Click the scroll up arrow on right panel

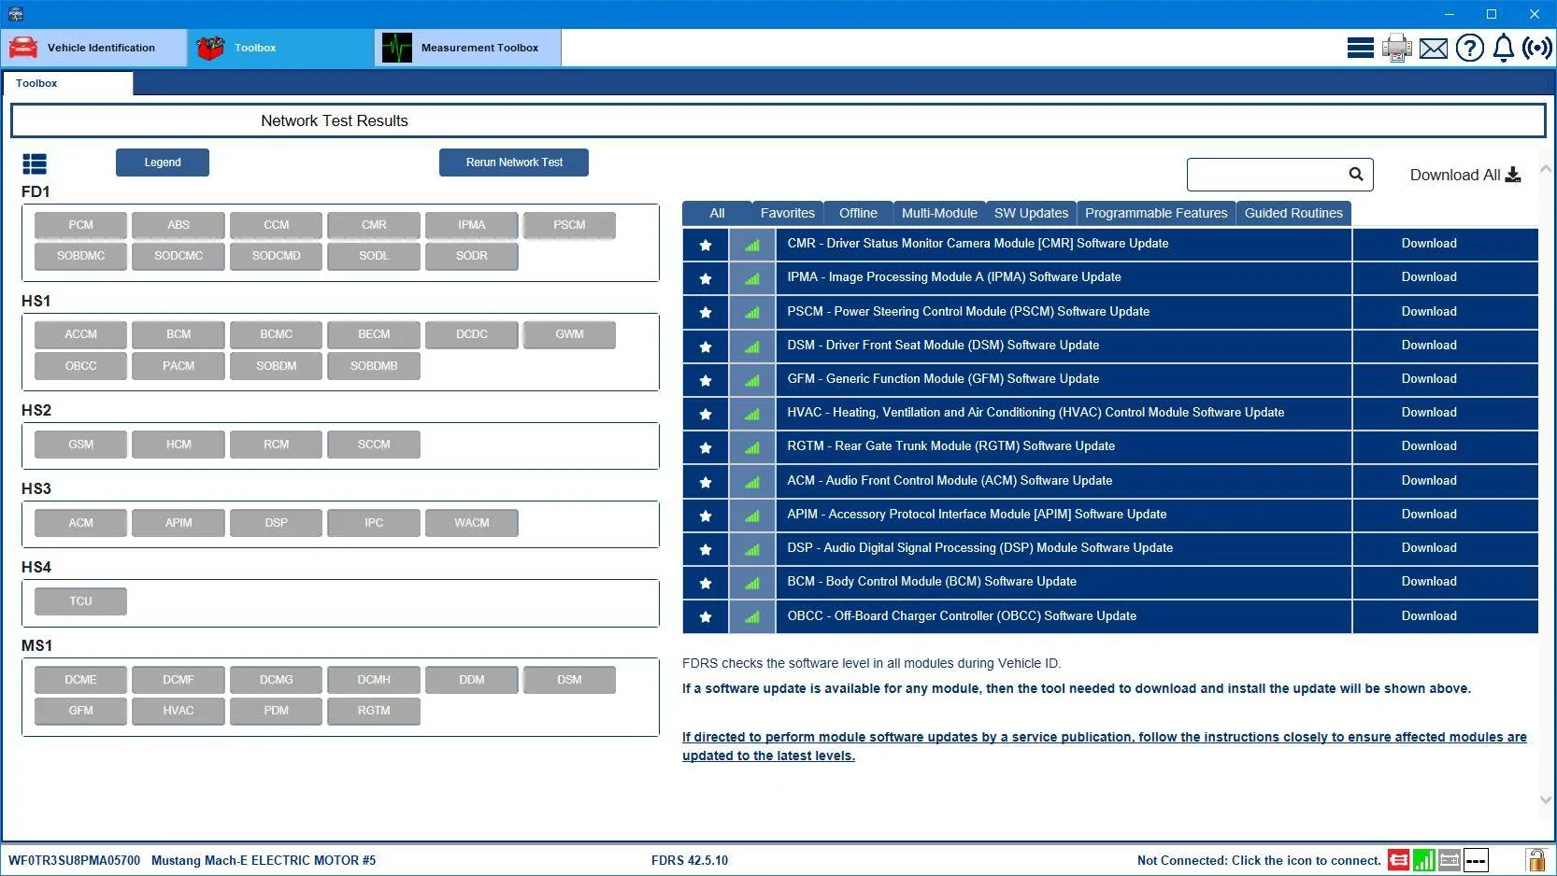click(1546, 169)
